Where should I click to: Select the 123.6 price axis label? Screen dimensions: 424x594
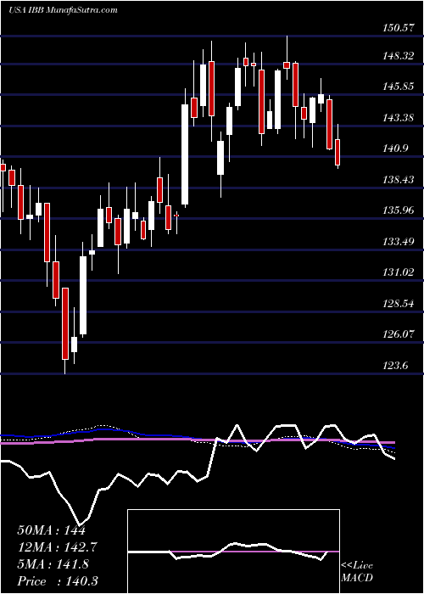[397, 366]
